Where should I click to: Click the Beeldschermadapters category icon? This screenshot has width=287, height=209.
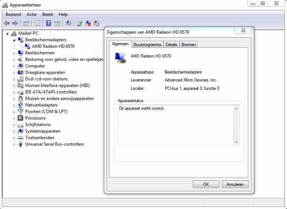[20, 40]
